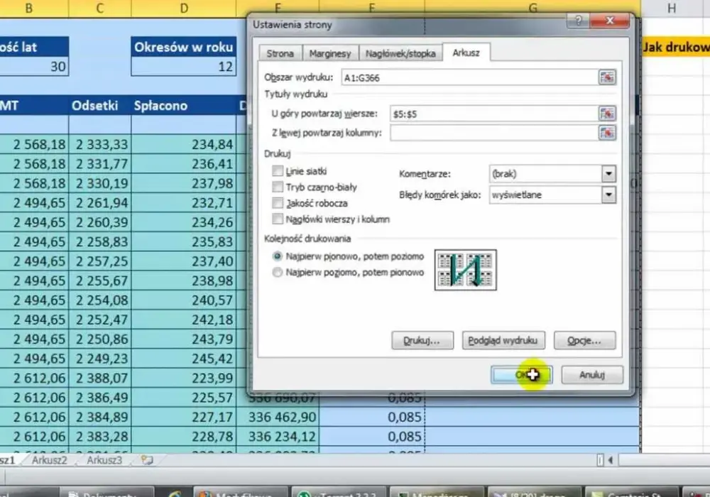
Task: Switch to the Strona tab
Action: pos(280,53)
